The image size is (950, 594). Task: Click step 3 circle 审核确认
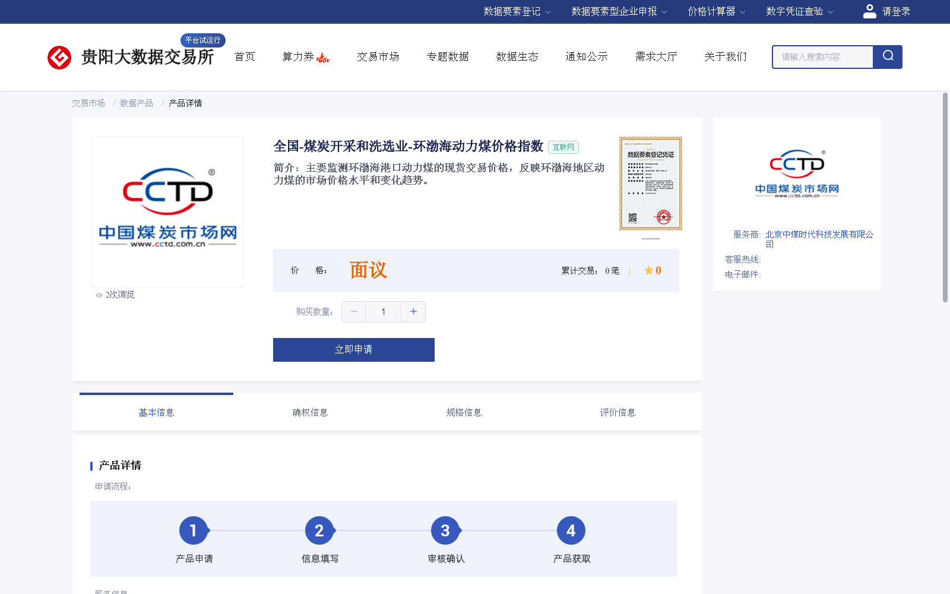coord(445,530)
